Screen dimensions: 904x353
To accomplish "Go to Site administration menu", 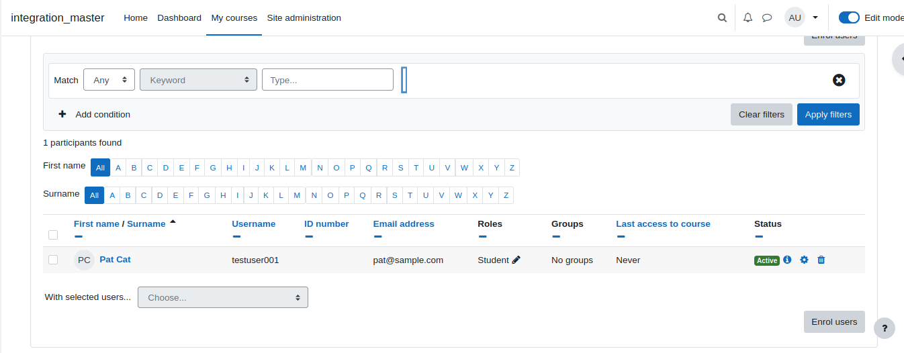I will [304, 18].
